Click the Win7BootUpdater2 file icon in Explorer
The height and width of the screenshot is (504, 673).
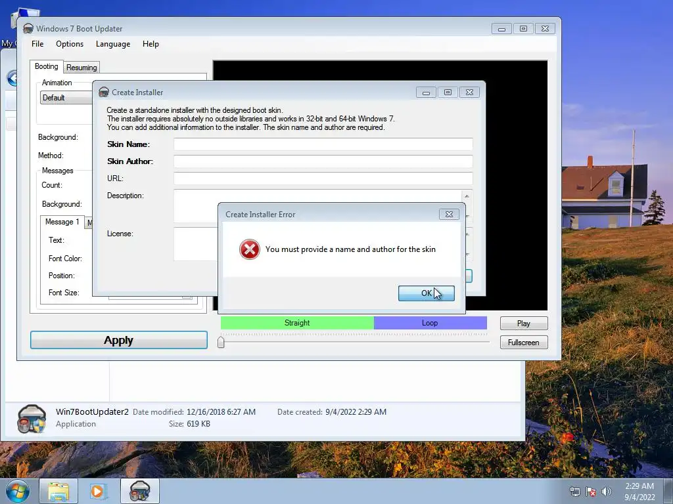click(32, 419)
